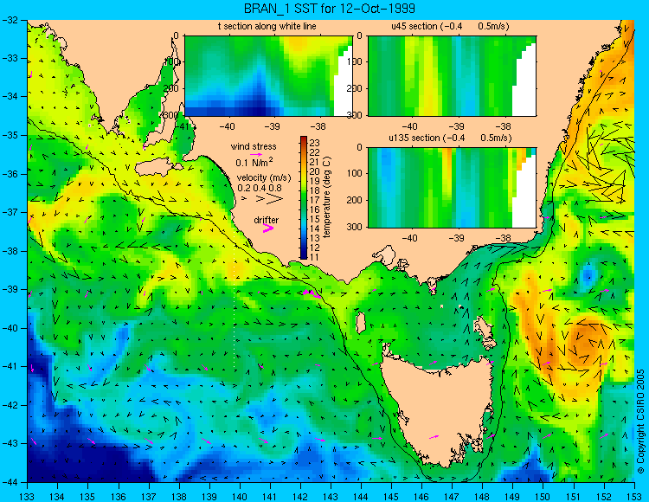Click the '20' tick on the color bar
The height and width of the screenshot is (502, 649).
pyautogui.click(x=315, y=171)
